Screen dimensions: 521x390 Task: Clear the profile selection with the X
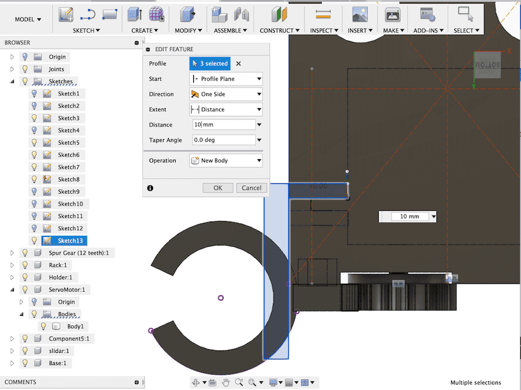click(x=238, y=63)
